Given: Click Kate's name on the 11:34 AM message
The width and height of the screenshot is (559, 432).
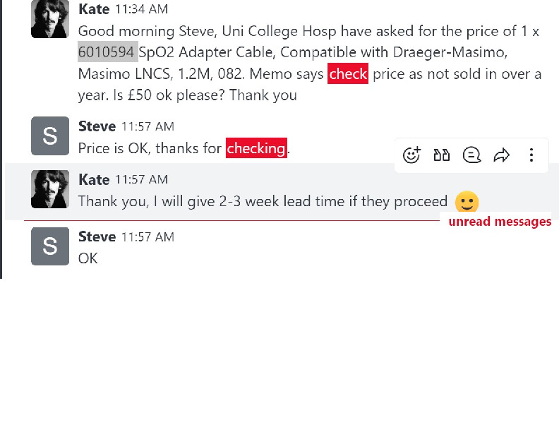Looking at the screenshot, I should click(94, 10).
